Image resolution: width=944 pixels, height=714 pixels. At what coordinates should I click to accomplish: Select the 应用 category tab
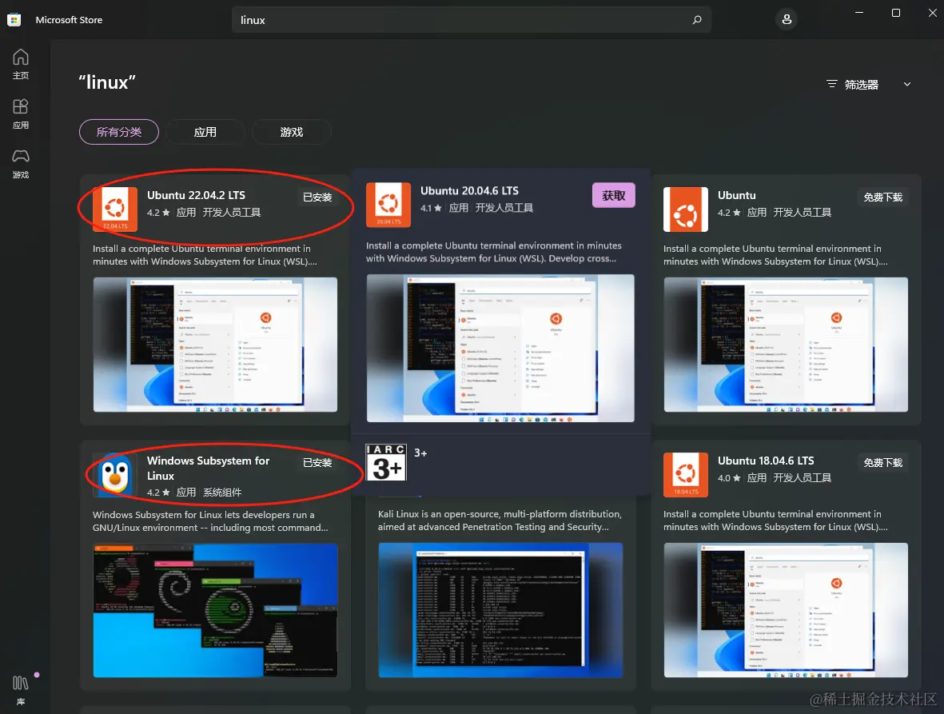click(205, 132)
